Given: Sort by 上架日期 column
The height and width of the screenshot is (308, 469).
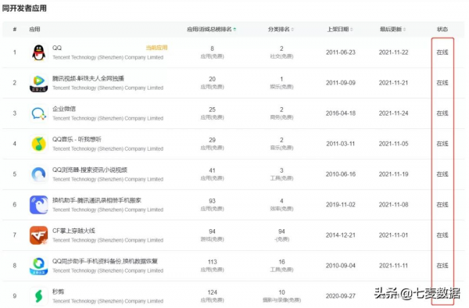Looking at the screenshot, I should (x=340, y=29).
